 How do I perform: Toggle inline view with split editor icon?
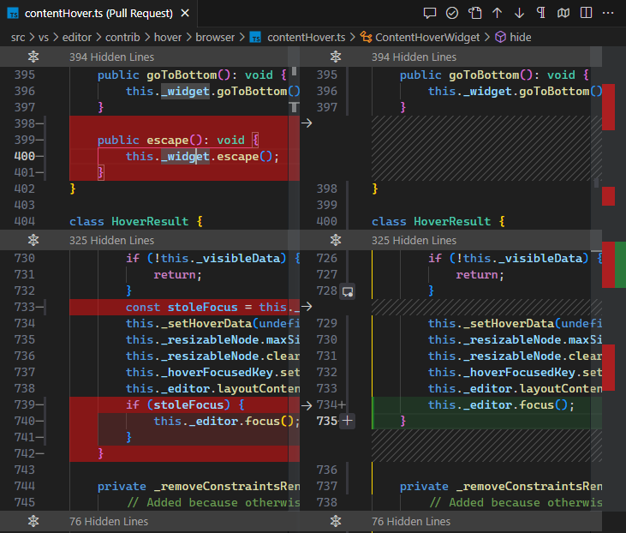click(585, 14)
